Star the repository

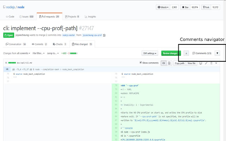pyautogui.click(x=185, y=7)
